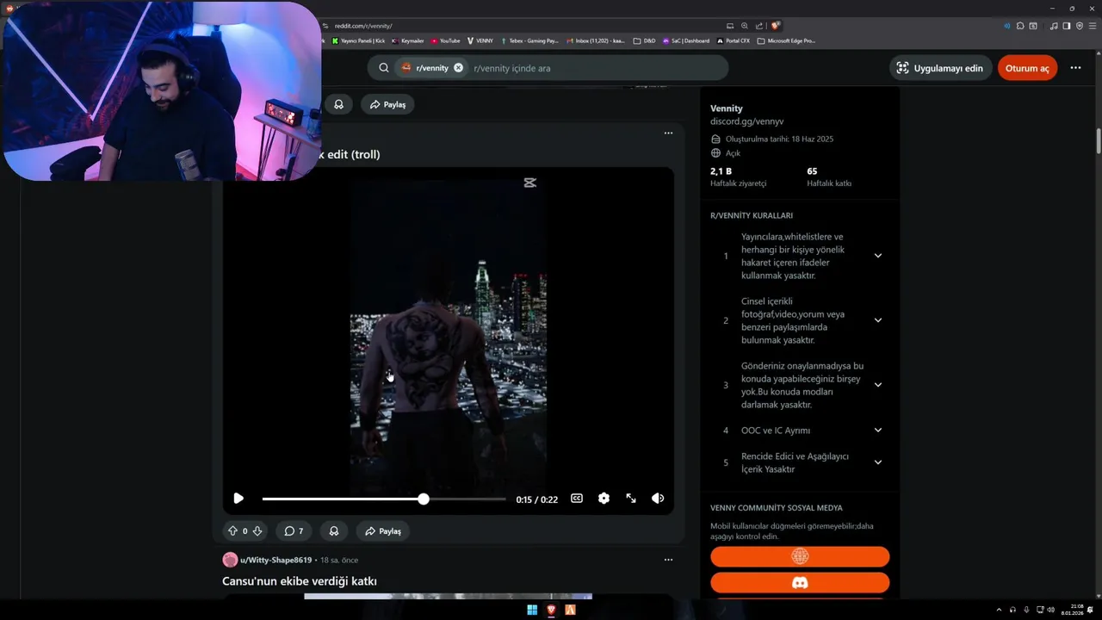Click Brave browser taskbar icon
The width and height of the screenshot is (1102, 620).
pyautogui.click(x=551, y=610)
